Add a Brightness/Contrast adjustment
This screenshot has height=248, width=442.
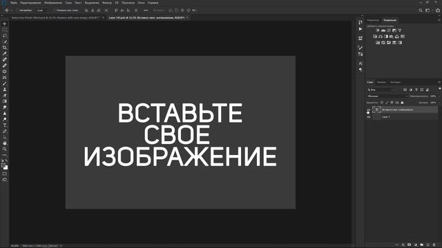[x=378, y=30]
